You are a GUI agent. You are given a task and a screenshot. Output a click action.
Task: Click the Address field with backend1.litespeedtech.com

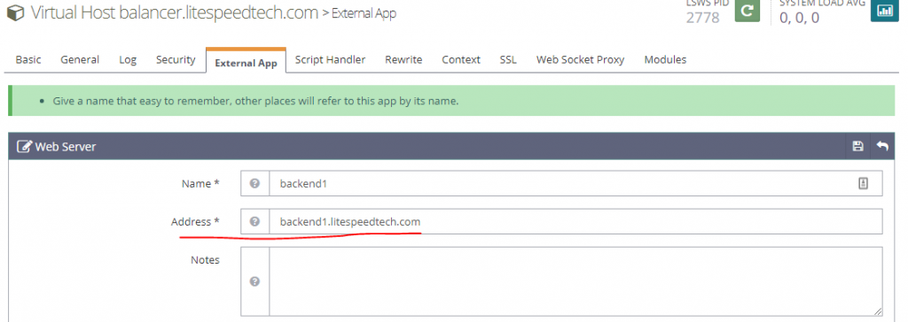[575, 221]
